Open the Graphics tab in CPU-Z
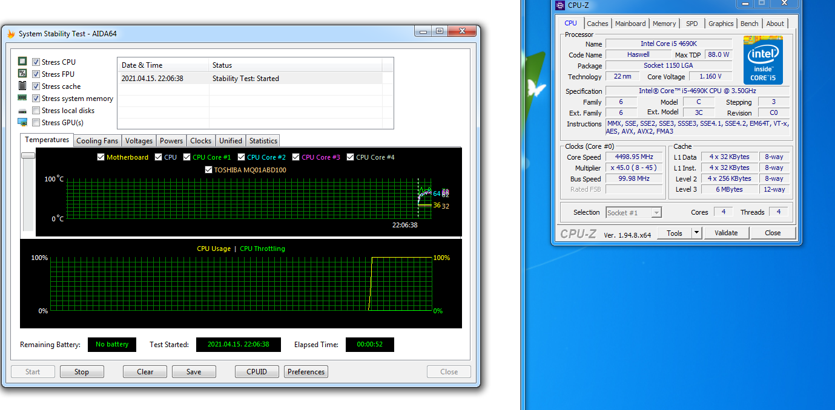835x410 pixels. [x=721, y=24]
